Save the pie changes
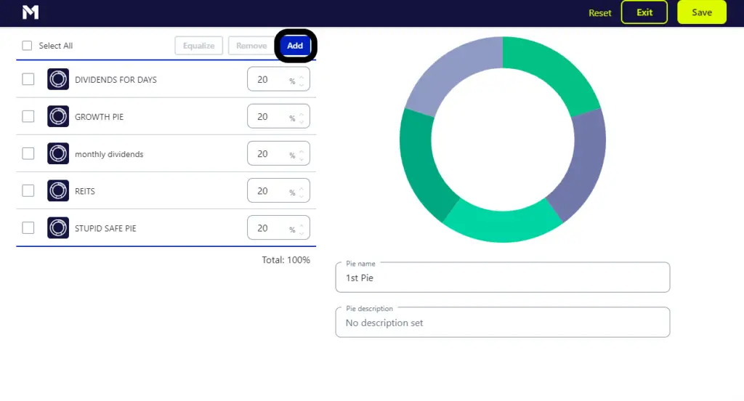 (x=701, y=12)
